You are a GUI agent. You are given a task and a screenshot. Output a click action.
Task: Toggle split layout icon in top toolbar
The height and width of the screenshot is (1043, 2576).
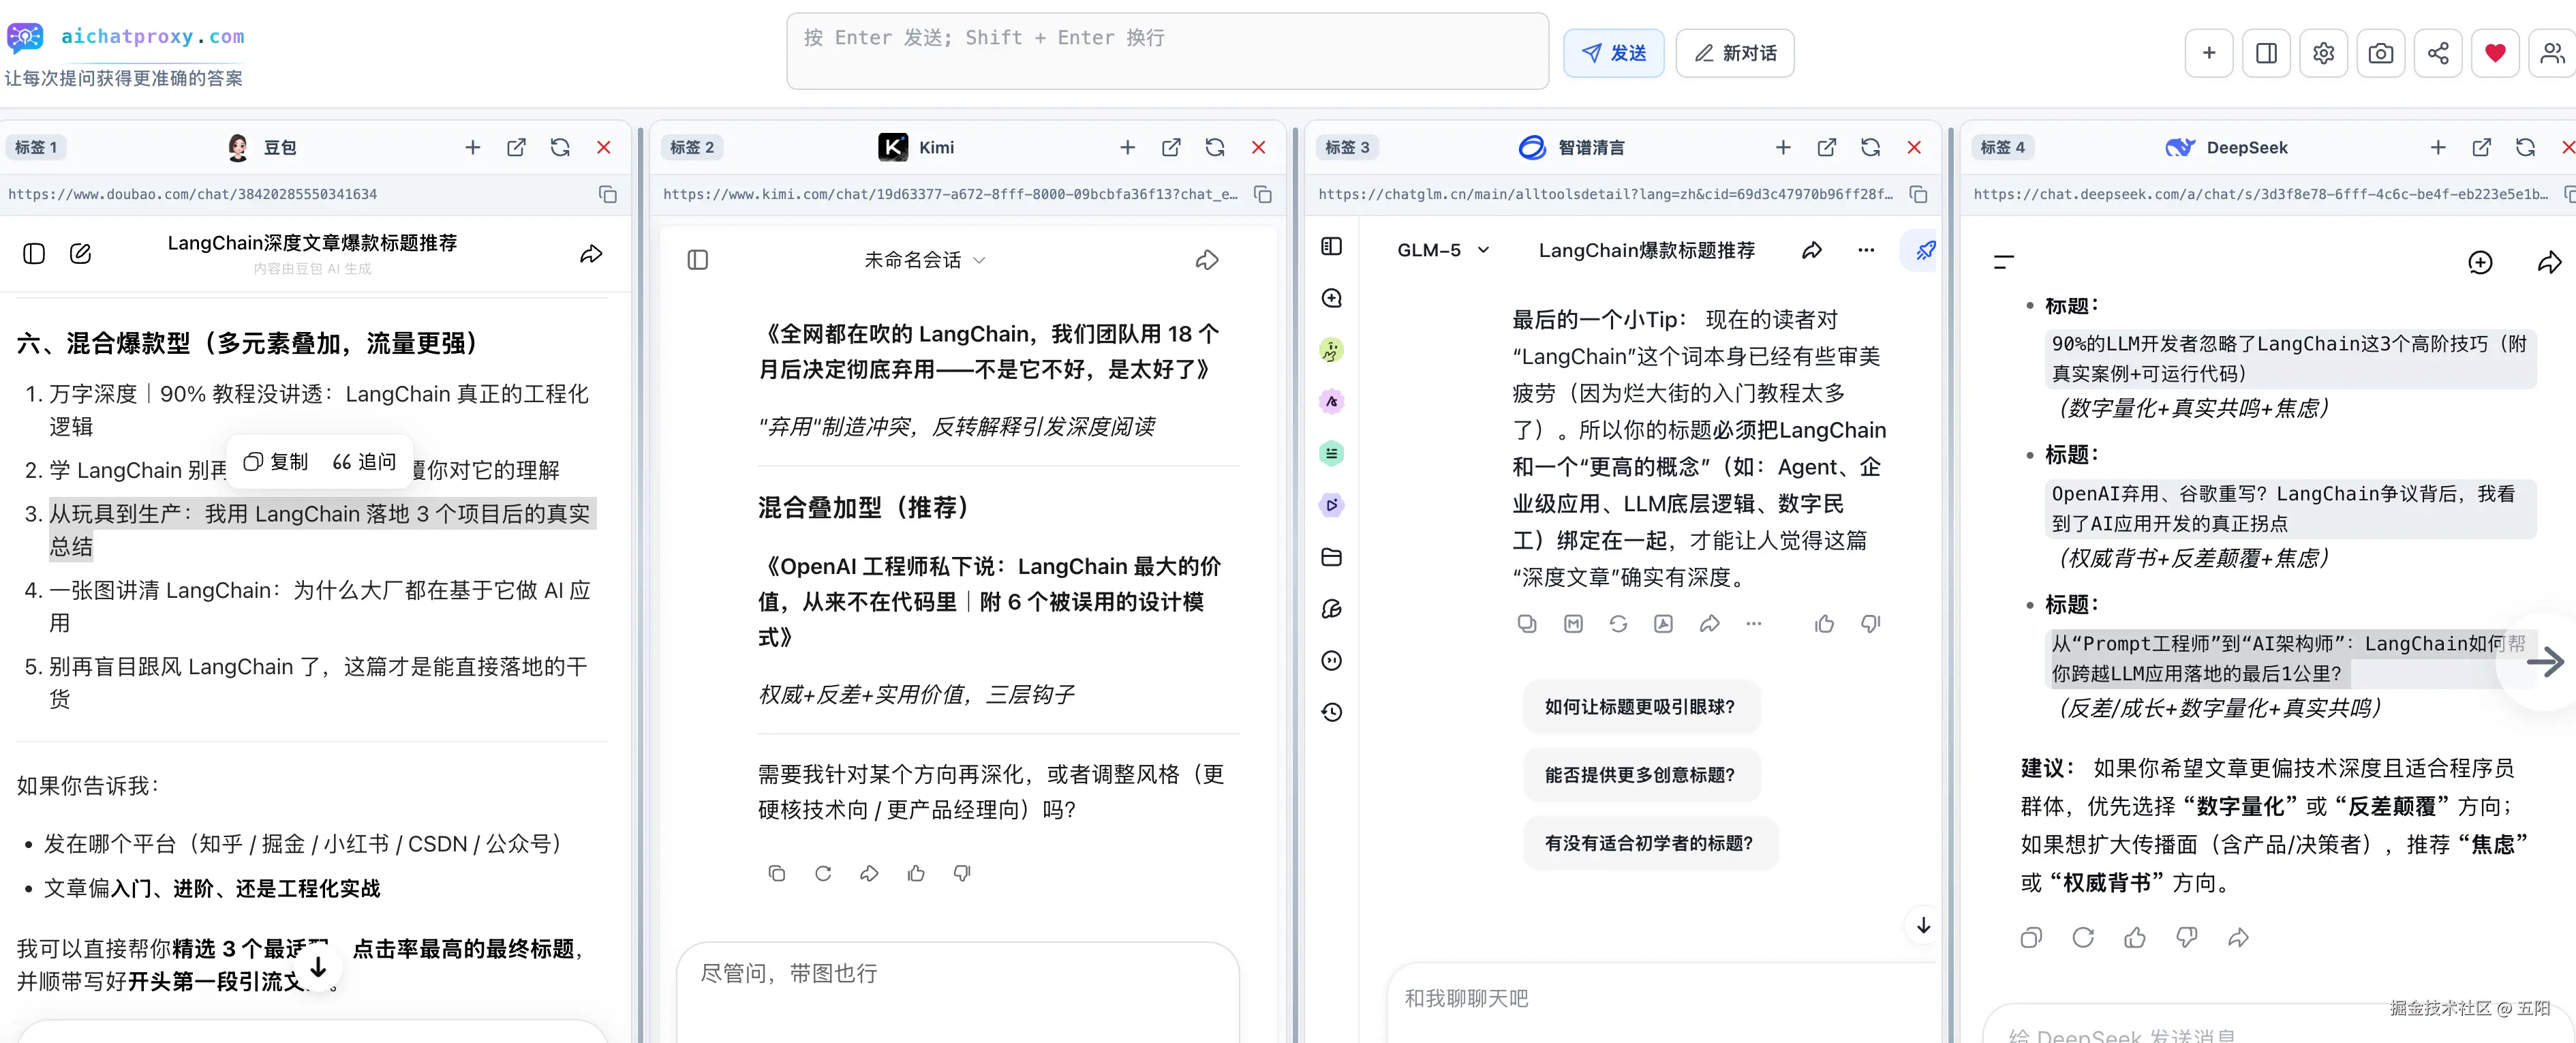click(x=2266, y=53)
